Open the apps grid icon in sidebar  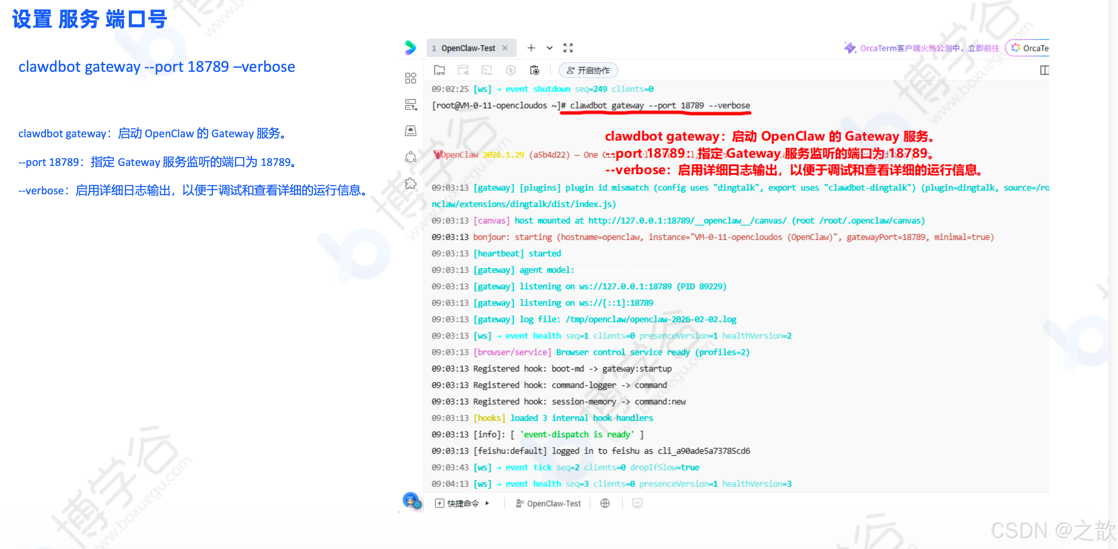tap(410, 78)
